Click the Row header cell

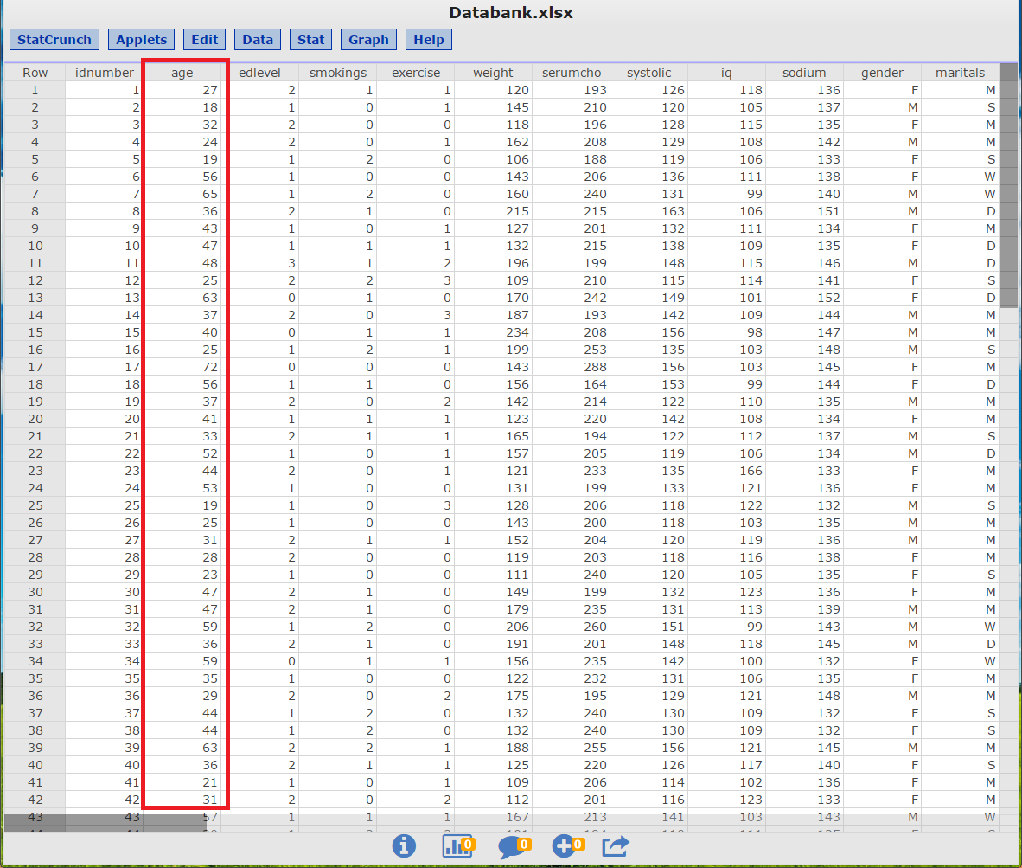[x=35, y=73]
